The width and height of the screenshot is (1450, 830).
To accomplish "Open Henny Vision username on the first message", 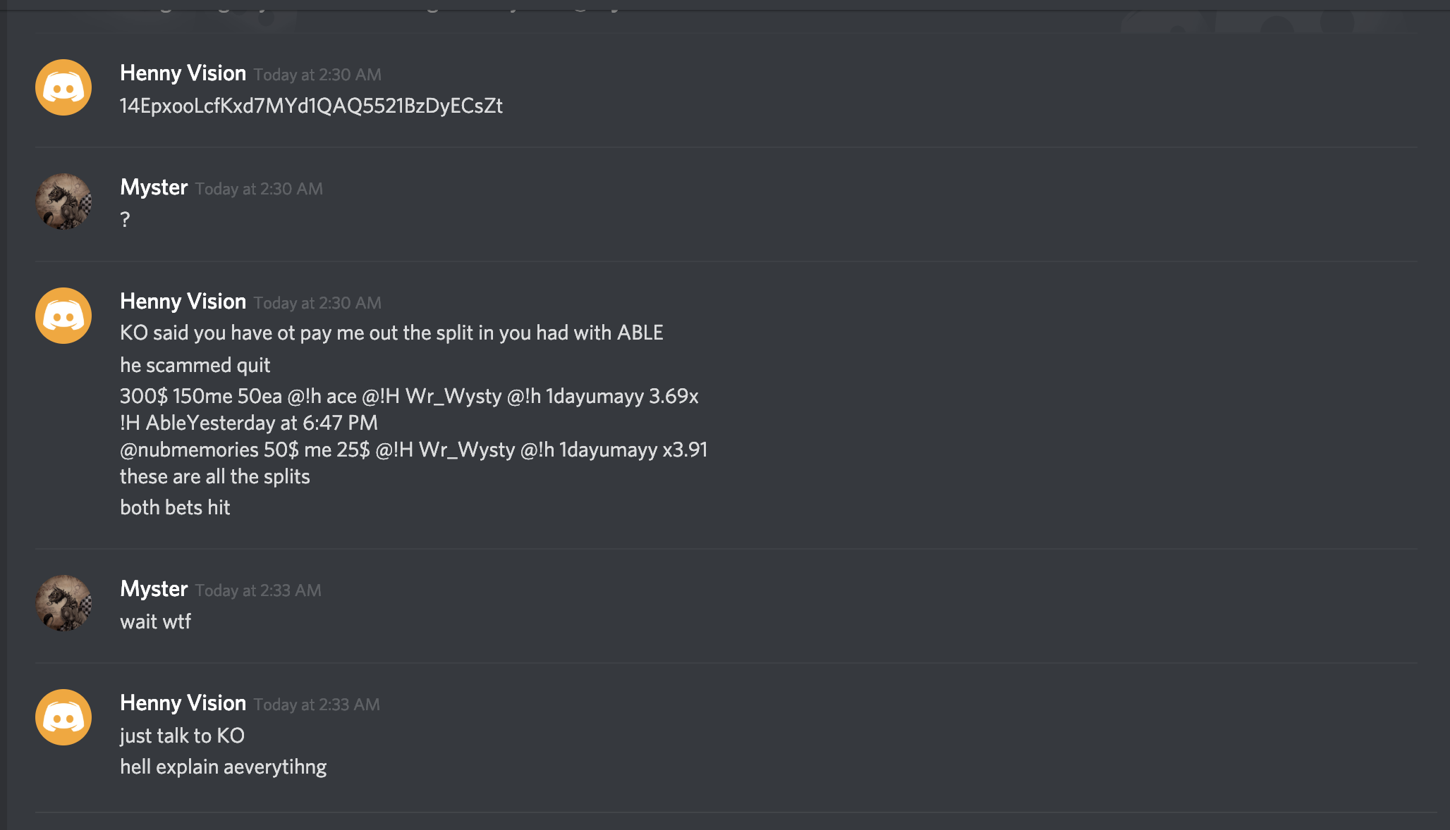I will [183, 73].
